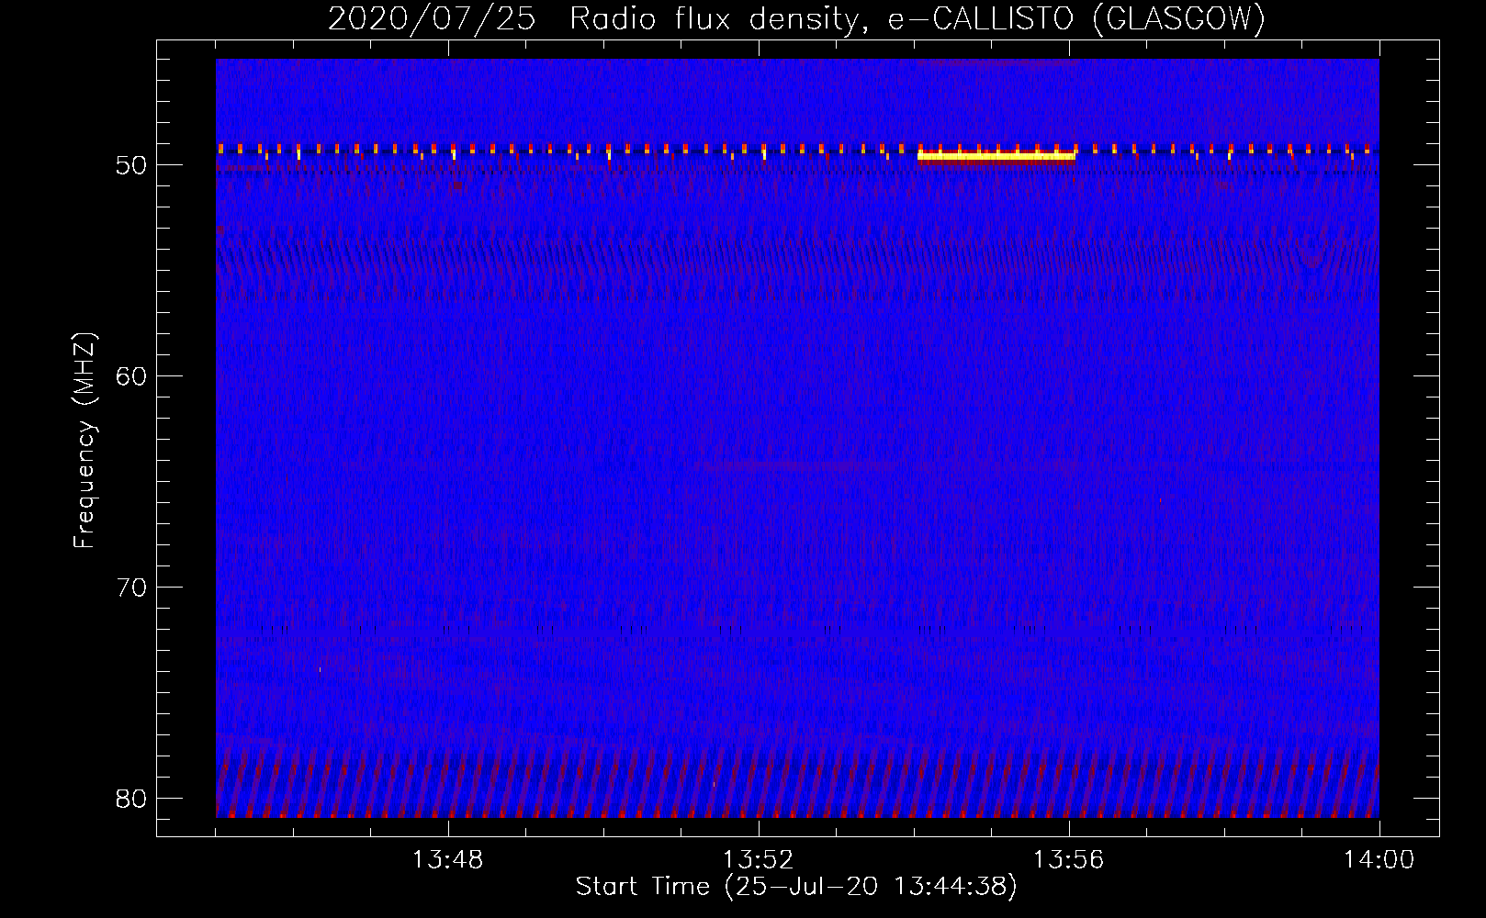Click the 13:52 time tick label
The width and height of the screenshot is (1486, 918).
(x=758, y=860)
